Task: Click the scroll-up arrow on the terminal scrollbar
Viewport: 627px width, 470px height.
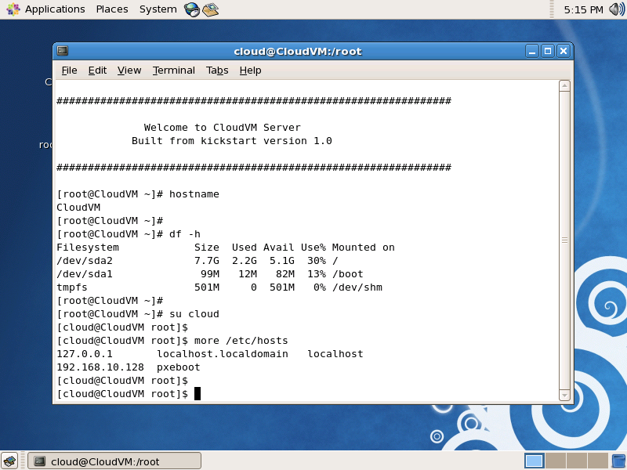Action: 564,86
